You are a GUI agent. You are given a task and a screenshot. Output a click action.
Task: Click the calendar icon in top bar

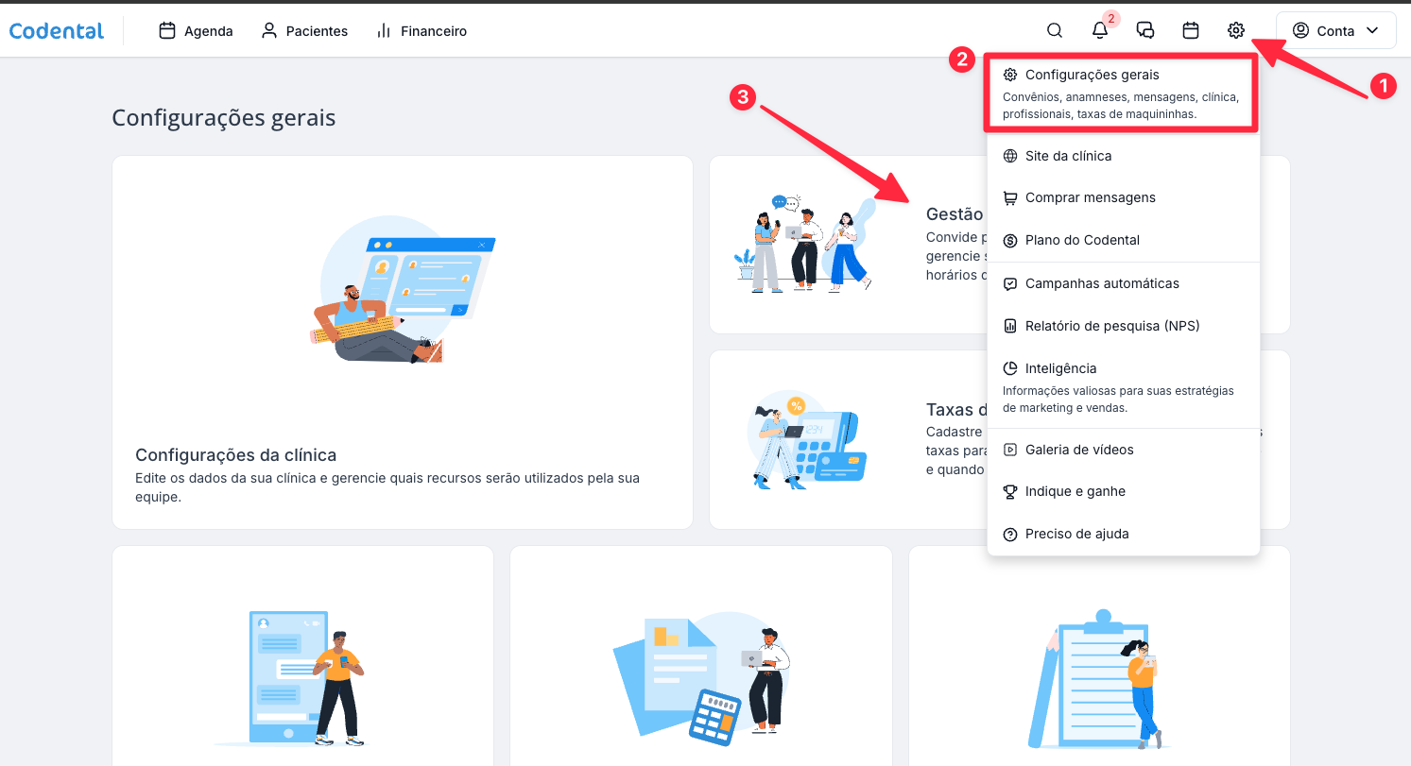click(1191, 31)
